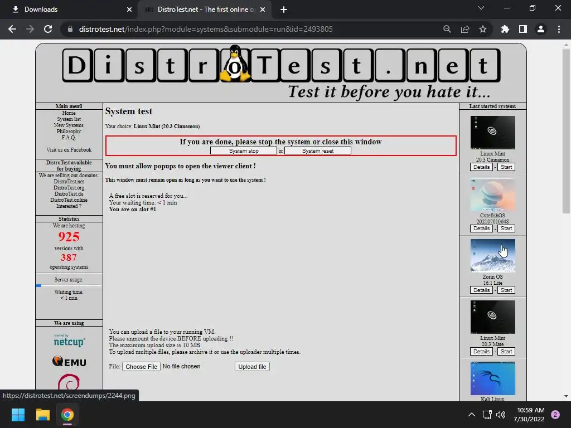Screen dimensions: 571x428
Task: Click the Zorin OS 16.1 Lite thumbnail
Action: click(x=493, y=255)
